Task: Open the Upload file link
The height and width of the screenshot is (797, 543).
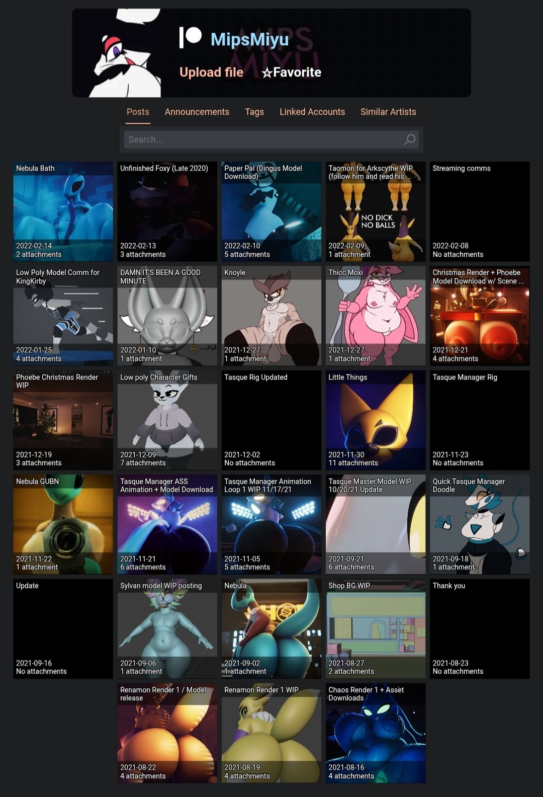Action: (211, 73)
